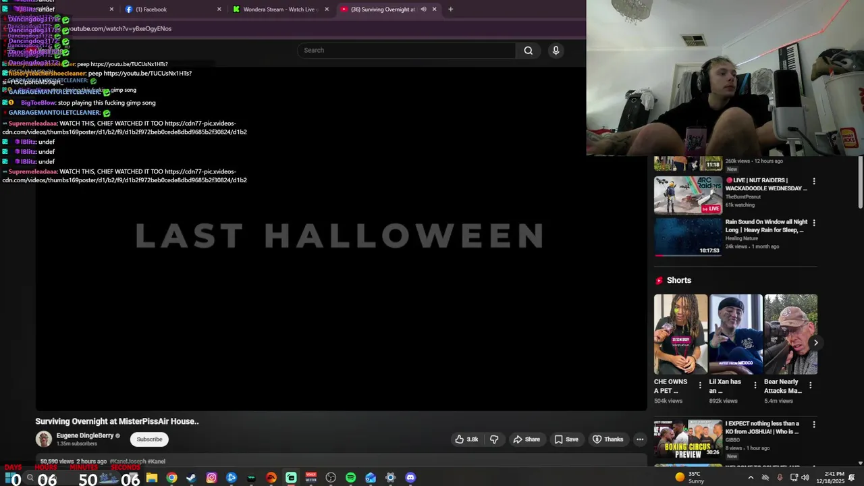864x486 pixels.
Task: Open options menu for Lil Xan short
Action: [x=755, y=385]
